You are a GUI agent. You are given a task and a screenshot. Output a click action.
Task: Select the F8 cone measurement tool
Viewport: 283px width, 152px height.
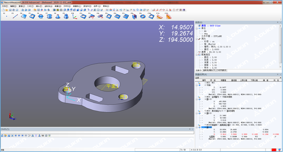point(57,16)
